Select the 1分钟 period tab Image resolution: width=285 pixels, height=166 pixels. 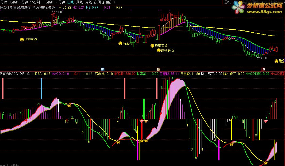[13, 2]
